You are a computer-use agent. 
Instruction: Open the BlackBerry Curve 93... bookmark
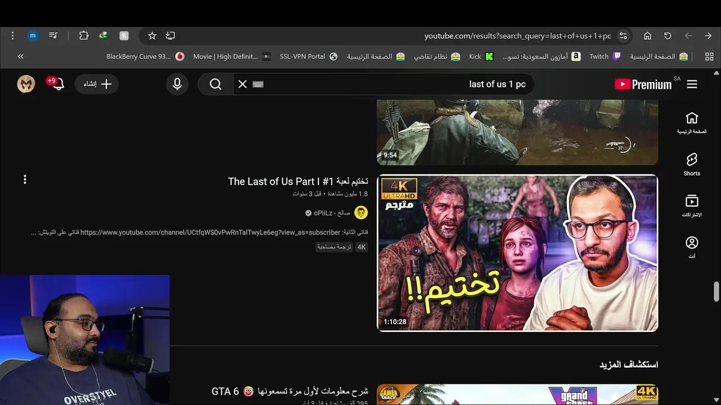(145, 57)
